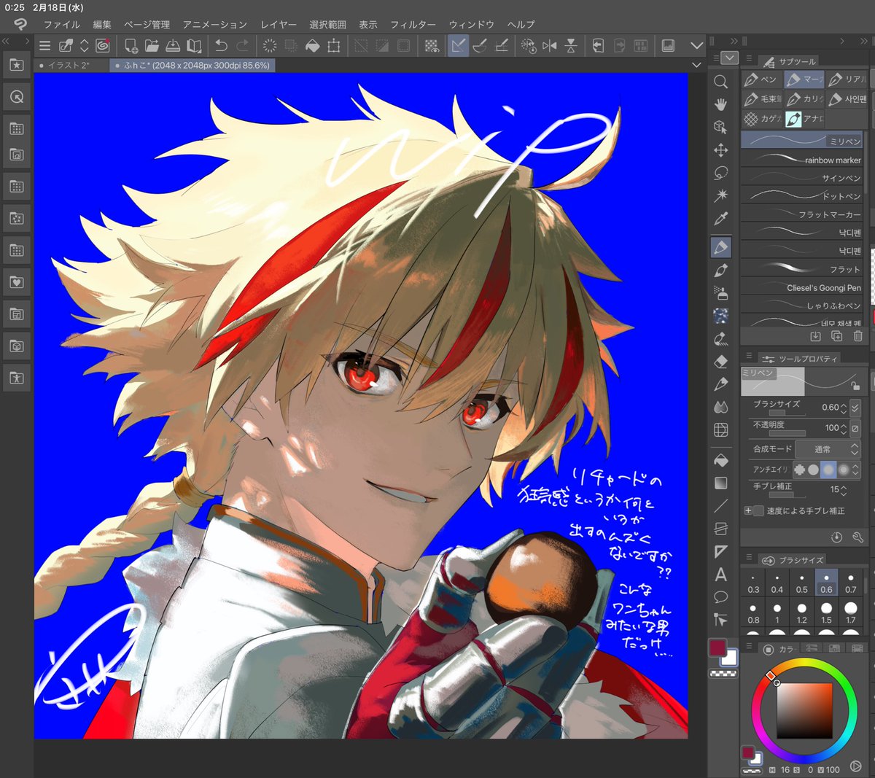
Task: Select the Zoom tool in the left toolbar
Action: pos(720,81)
